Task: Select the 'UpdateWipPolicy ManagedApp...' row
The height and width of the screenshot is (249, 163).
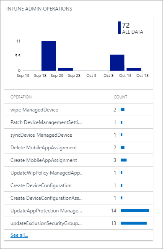Action: 78,172
